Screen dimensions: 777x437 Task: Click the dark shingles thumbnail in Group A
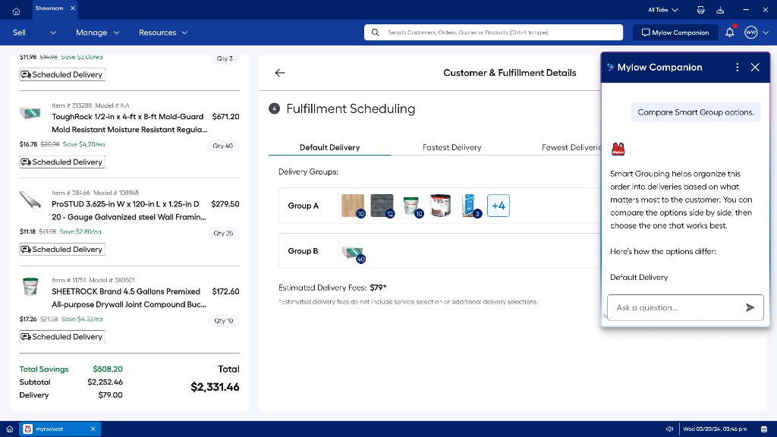(x=382, y=206)
